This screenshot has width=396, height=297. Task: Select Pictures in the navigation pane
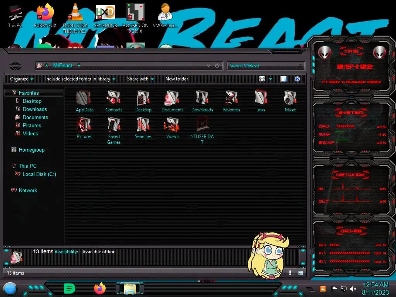tap(32, 125)
